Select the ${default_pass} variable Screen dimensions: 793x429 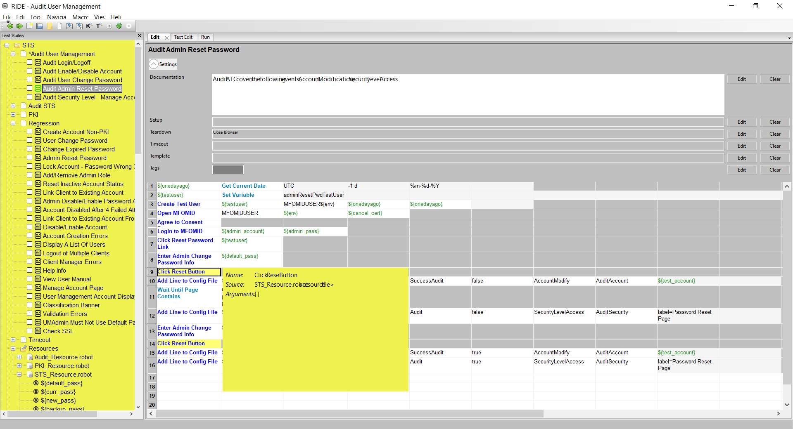click(62, 383)
